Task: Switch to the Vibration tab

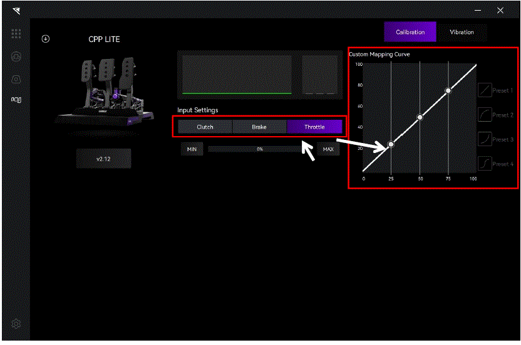Action: [x=462, y=32]
